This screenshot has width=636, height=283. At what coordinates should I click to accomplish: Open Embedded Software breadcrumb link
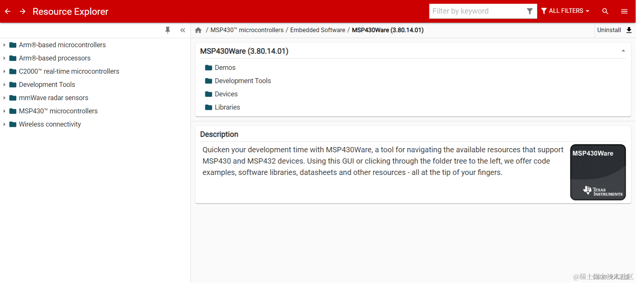[318, 30]
